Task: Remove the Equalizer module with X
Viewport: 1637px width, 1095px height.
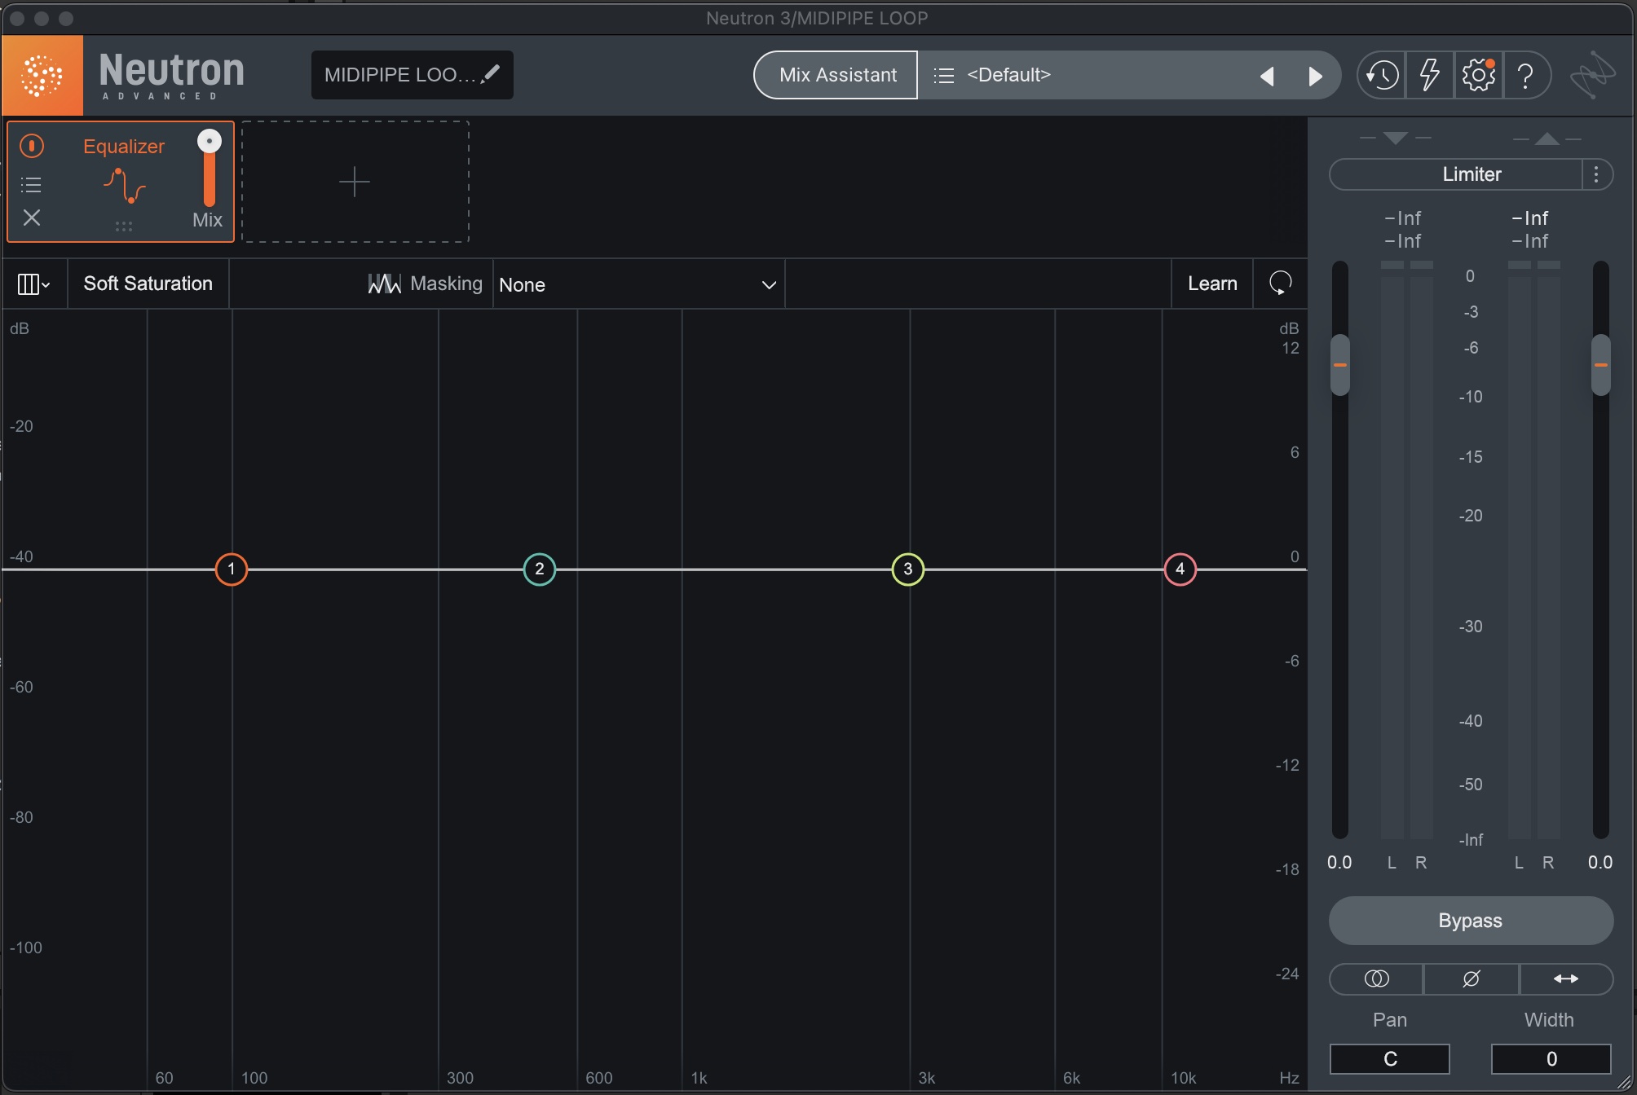Action: (32, 218)
